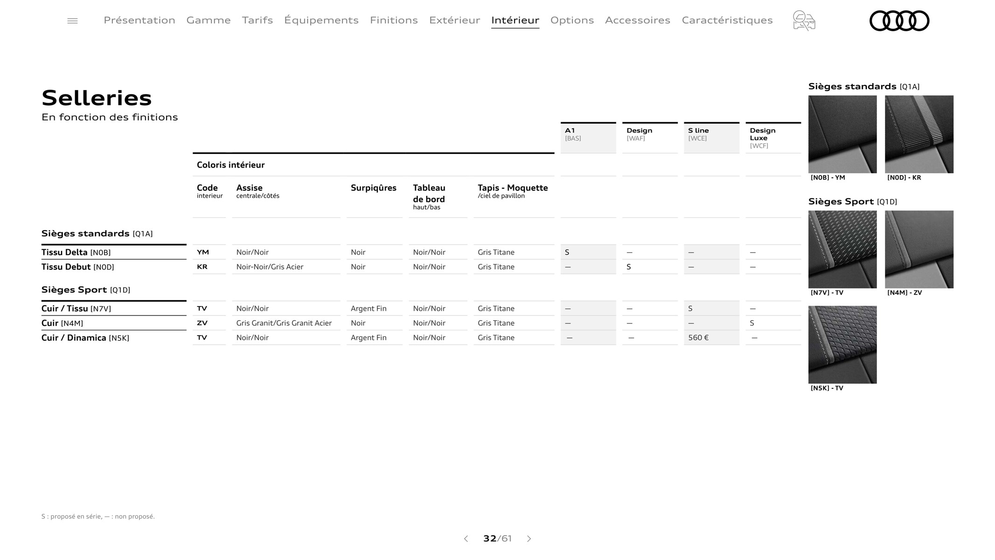Switch to the Équipements tab

tap(321, 20)
